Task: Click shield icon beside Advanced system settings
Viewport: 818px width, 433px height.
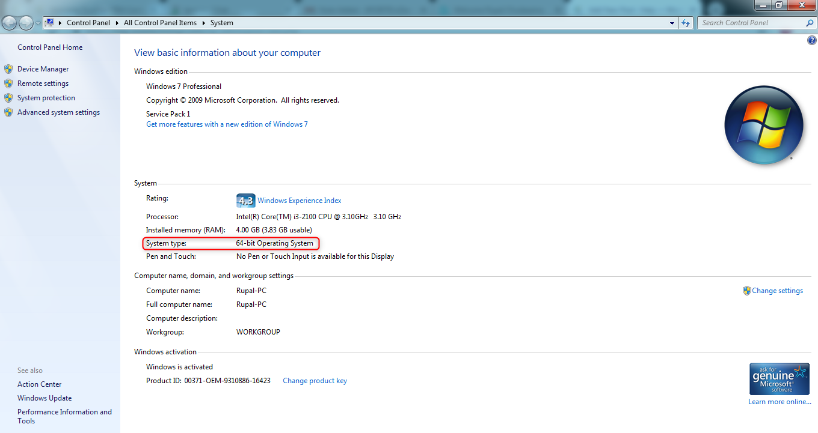Action: (x=8, y=112)
